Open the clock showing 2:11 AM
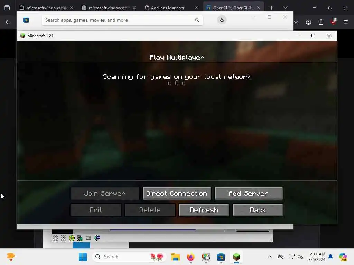 point(317,257)
